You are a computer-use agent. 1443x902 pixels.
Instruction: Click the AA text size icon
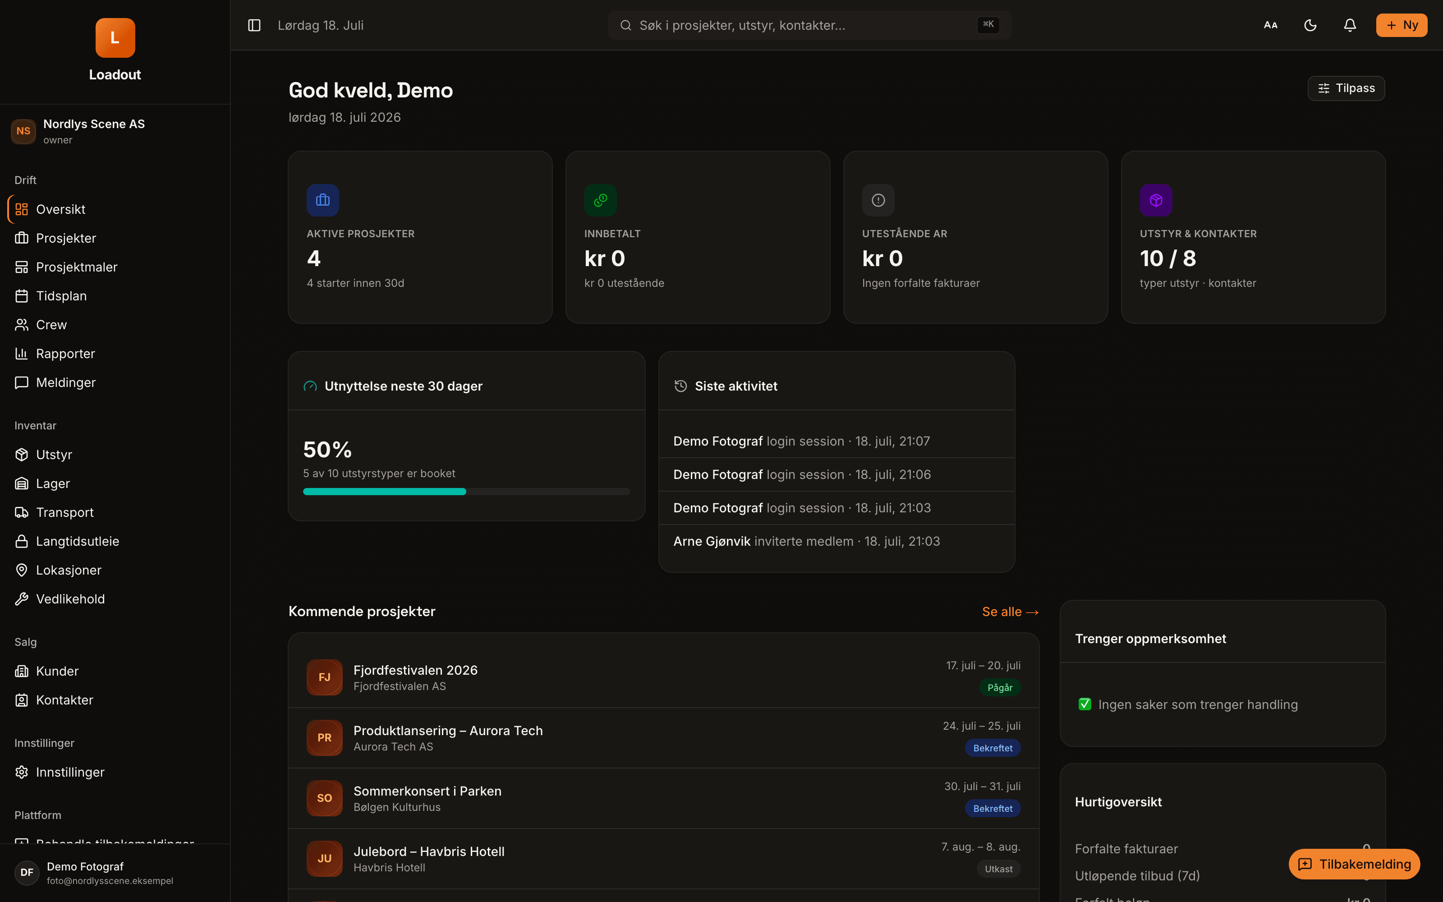[1271, 25]
